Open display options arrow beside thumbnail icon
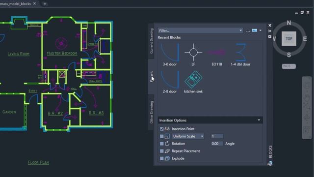 coord(261,30)
